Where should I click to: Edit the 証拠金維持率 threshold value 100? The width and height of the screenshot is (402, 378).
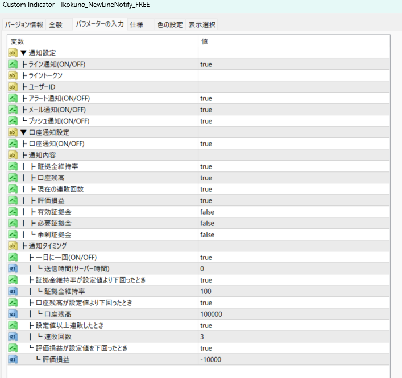pyautogui.click(x=294, y=291)
